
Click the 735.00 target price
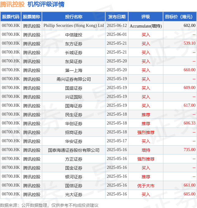pyautogui.click(x=189, y=150)
